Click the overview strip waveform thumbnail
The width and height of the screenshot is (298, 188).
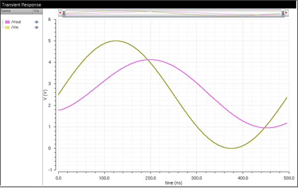point(173,13)
